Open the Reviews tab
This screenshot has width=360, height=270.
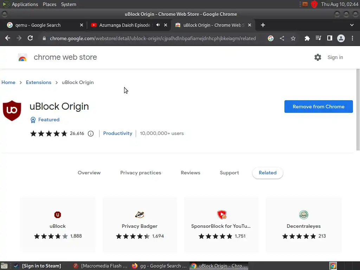[x=190, y=173]
